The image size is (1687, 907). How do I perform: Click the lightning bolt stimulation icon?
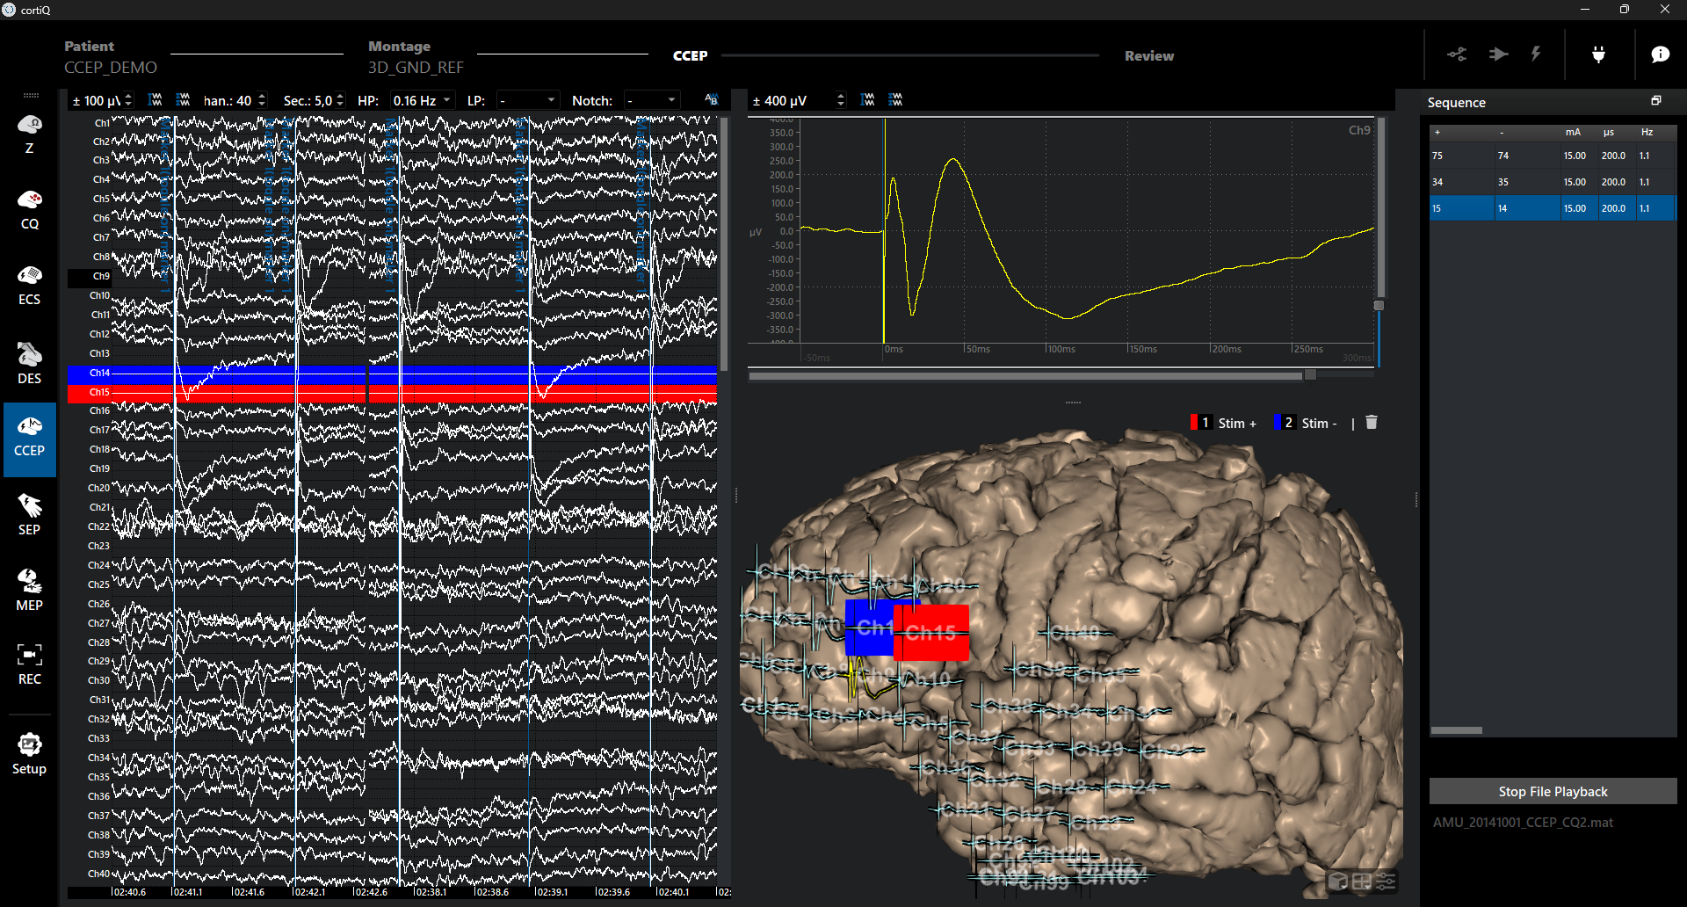(x=1535, y=54)
